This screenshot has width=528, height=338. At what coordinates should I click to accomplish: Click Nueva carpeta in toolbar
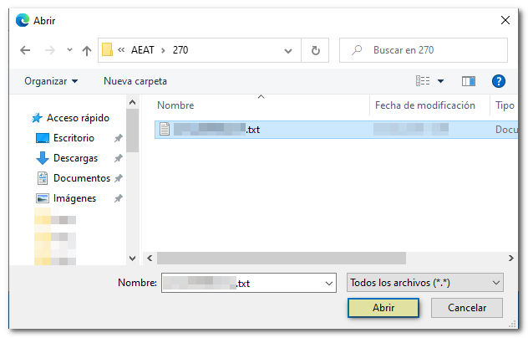coord(135,81)
